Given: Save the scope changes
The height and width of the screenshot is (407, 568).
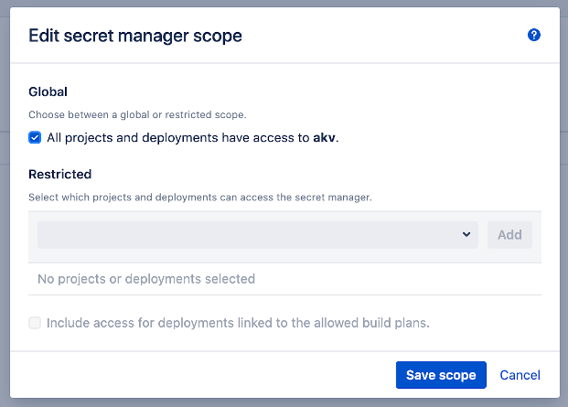Looking at the screenshot, I should tap(441, 375).
